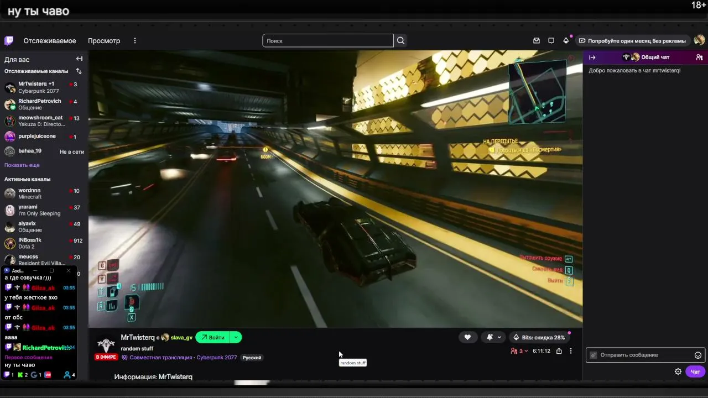Click the Axel overlay window app icon
Screen dimensions: 708x398
pos(7,271)
